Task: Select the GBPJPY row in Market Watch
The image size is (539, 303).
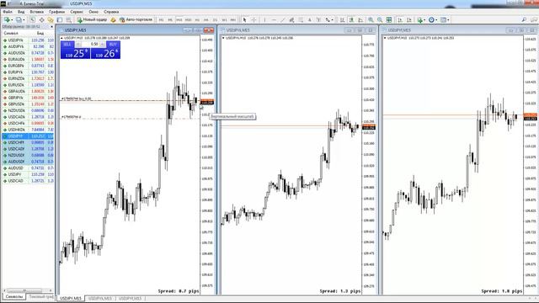Action: pyautogui.click(x=28, y=98)
